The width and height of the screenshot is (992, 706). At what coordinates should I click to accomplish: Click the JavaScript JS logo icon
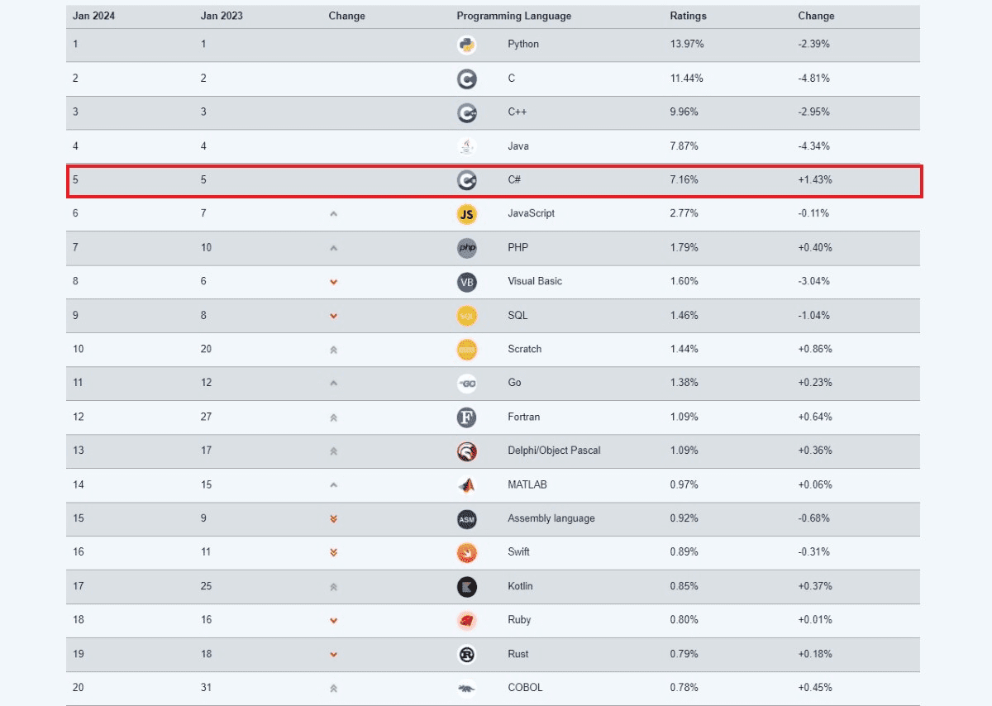[466, 214]
